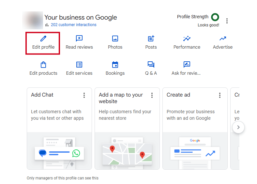
Task: Open the Posts icon
Action: click(151, 38)
